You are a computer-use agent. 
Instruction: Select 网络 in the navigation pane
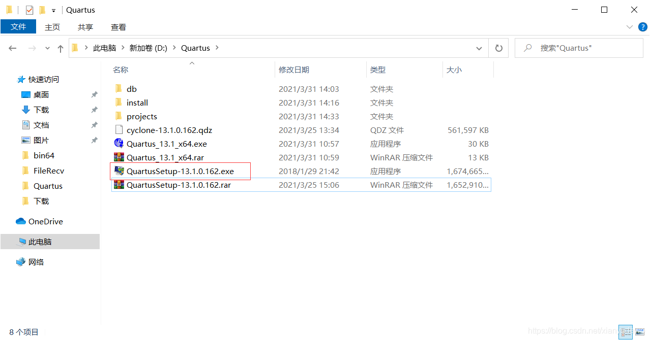point(36,262)
